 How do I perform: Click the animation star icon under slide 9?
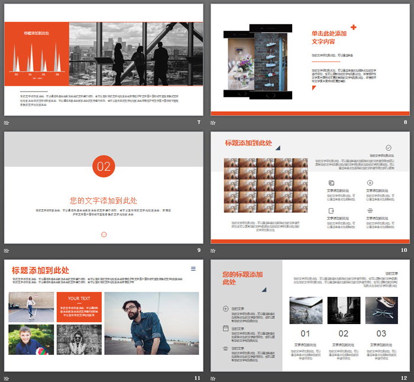(x=7, y=250)
